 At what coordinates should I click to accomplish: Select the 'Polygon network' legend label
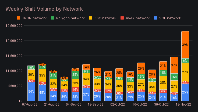coord(69,18)
